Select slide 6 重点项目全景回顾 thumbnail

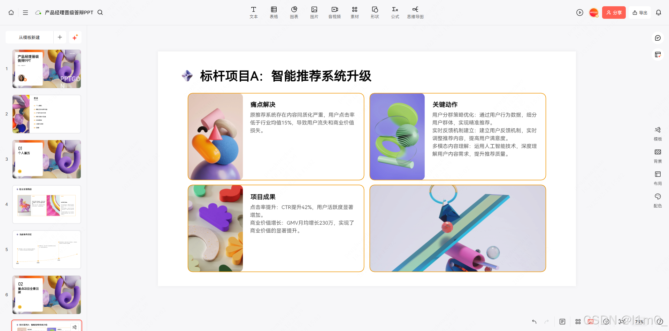(47, 295)
